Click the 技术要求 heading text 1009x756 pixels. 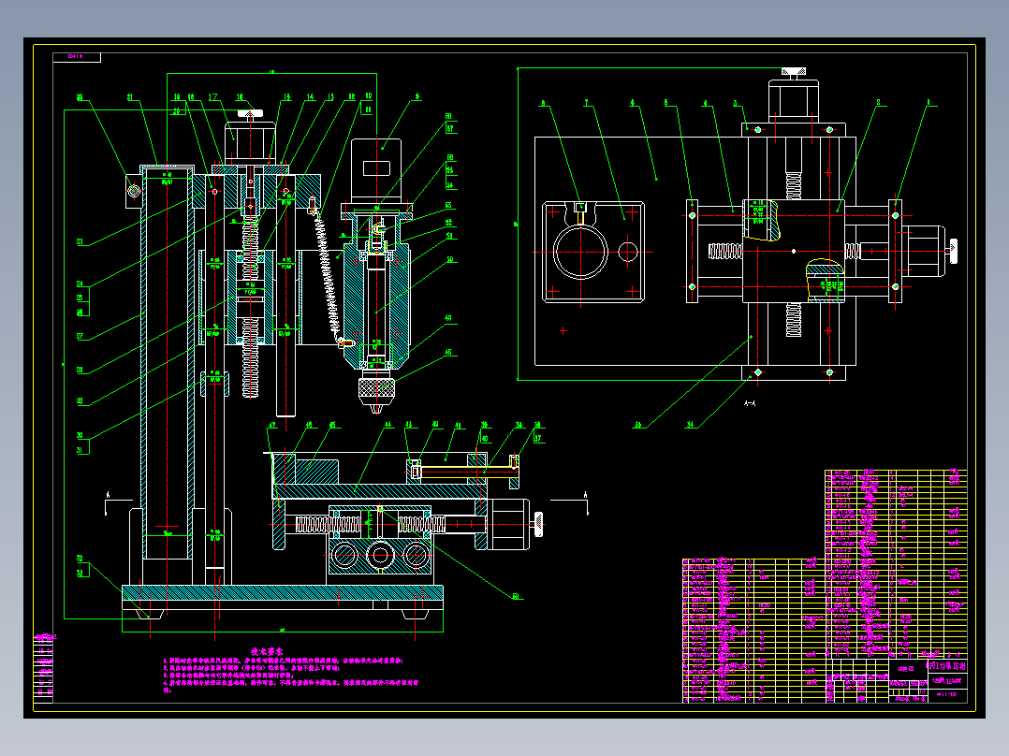pos(267,652)
